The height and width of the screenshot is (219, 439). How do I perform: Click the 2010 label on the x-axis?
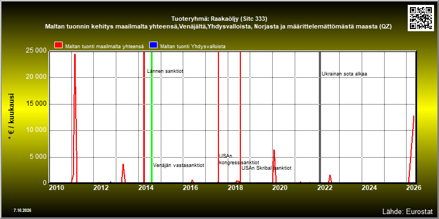tap(57, 188)
